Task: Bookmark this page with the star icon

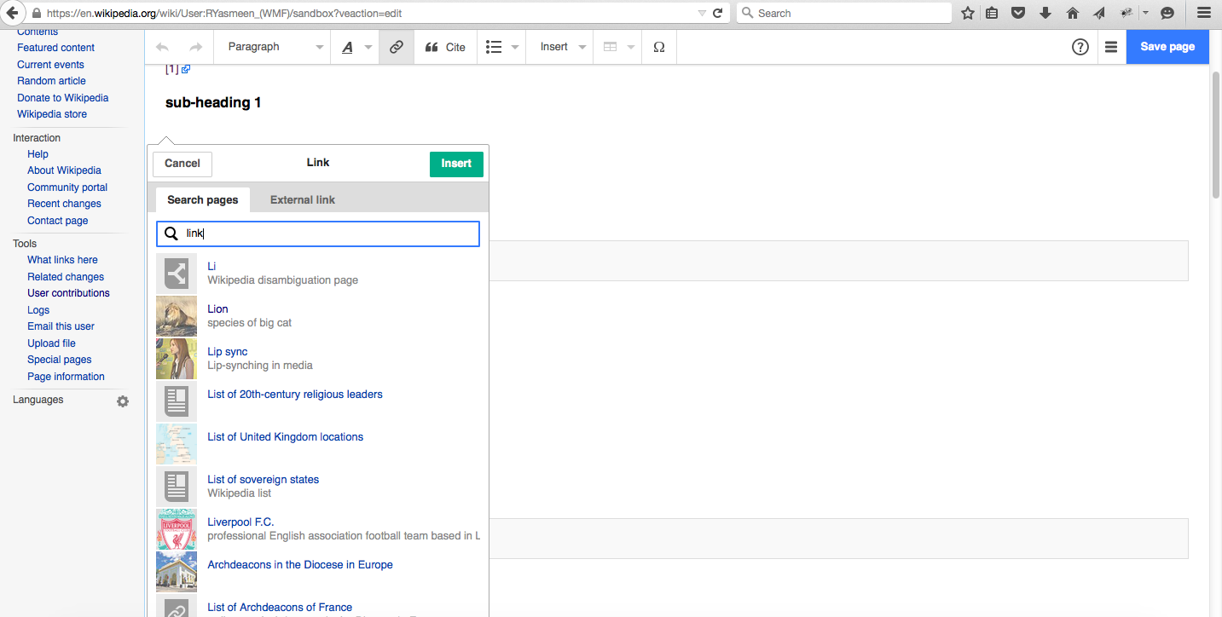Action: [968, 13]
